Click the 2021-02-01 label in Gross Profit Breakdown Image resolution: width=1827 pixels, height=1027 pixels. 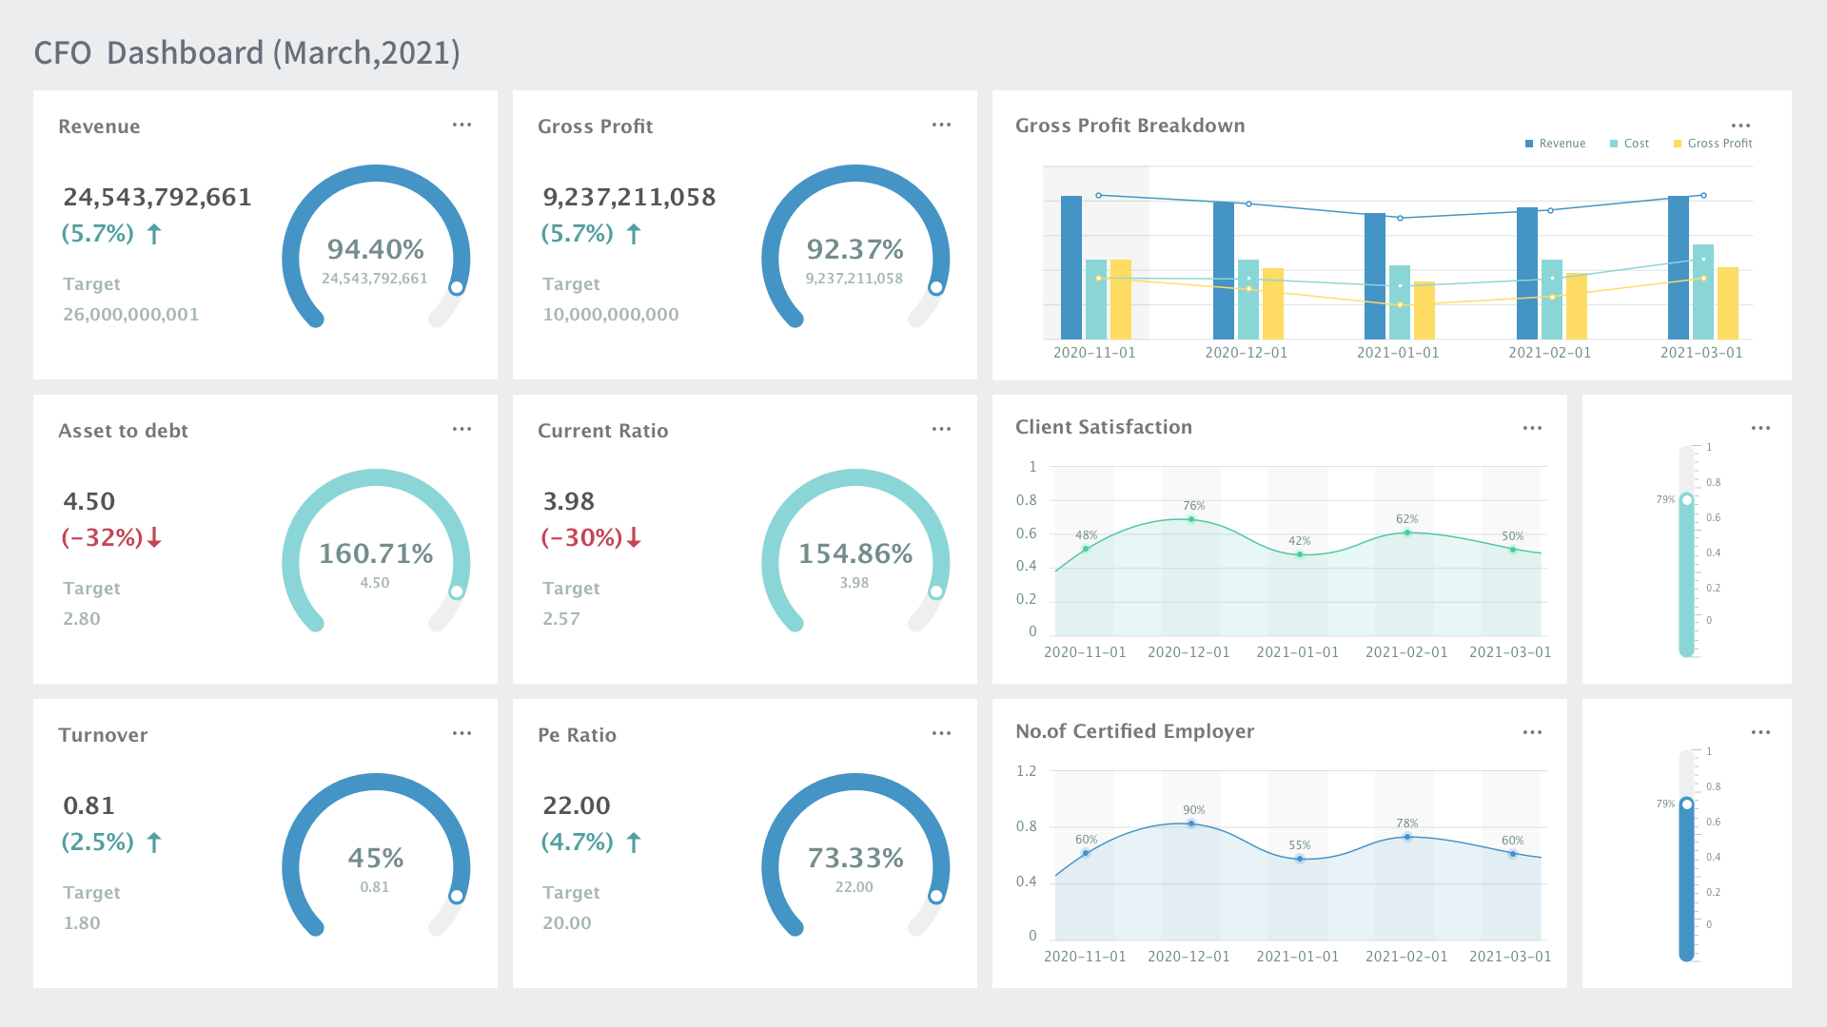[1550, 353]
